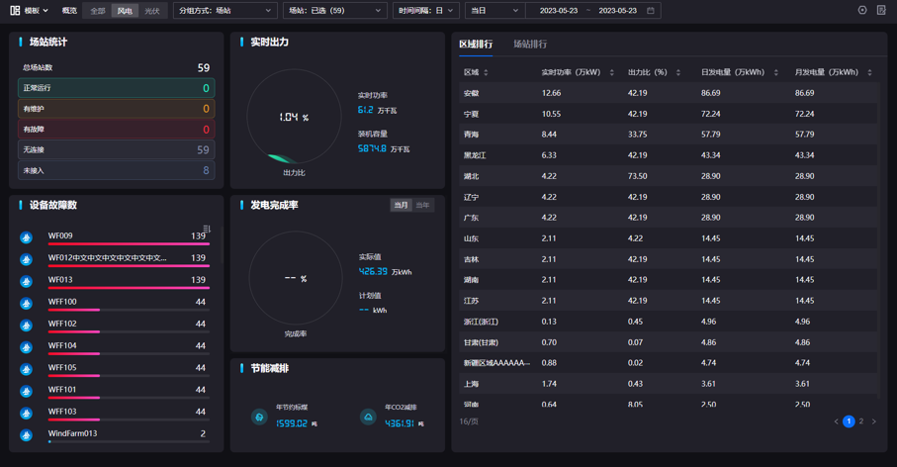Open the calendar icon in date range
The width and height of the screenshot is (897, 467).
(651, 11)
